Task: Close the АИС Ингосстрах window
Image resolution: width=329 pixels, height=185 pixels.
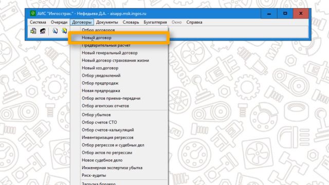Action: click(x=301, y=14)
